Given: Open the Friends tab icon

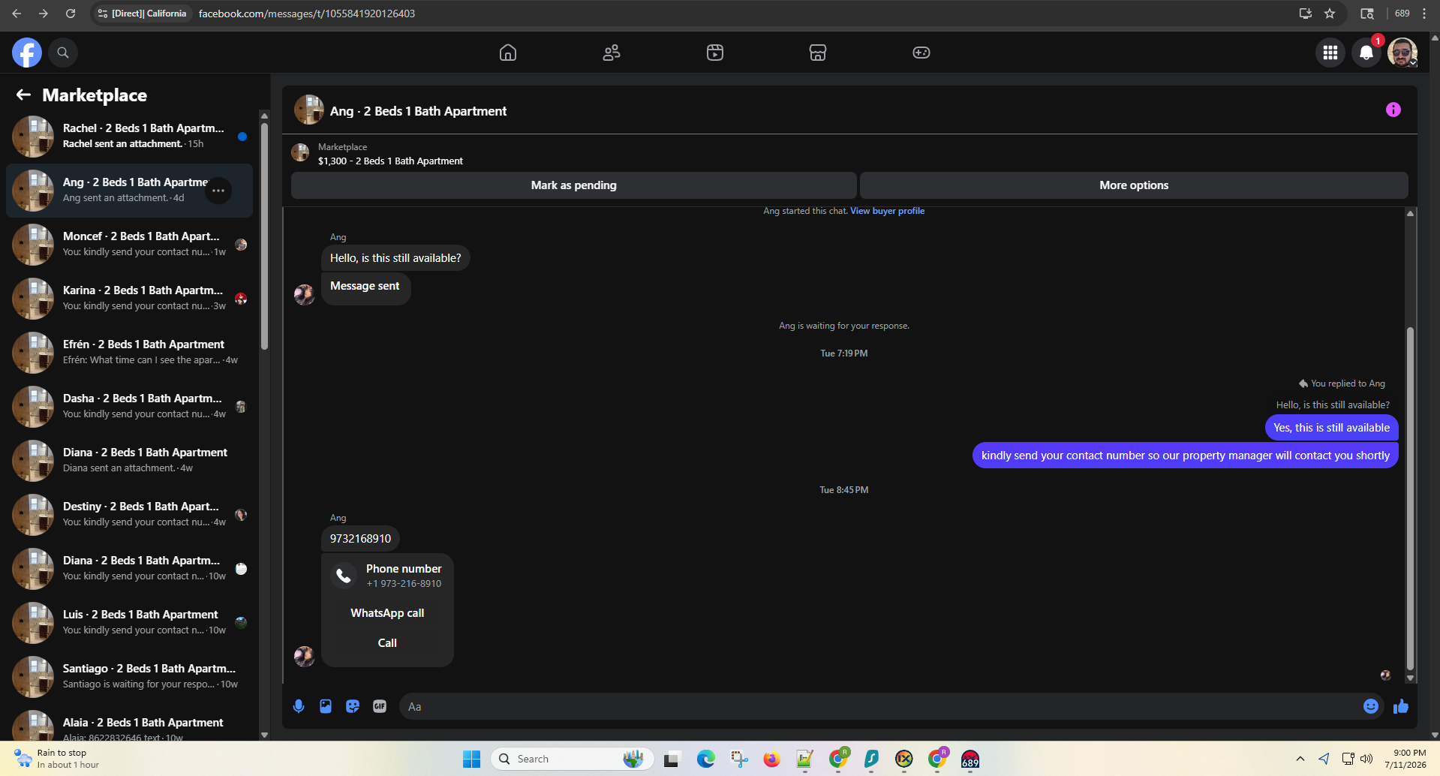Looking at the screenshot, I should [x=612, y=53].
